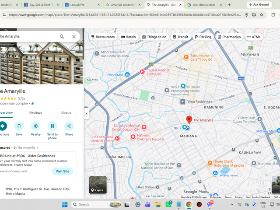Click the J. Ruiz Station transit icon
Viewport: 280px width, 210px height.
point(157,187)
